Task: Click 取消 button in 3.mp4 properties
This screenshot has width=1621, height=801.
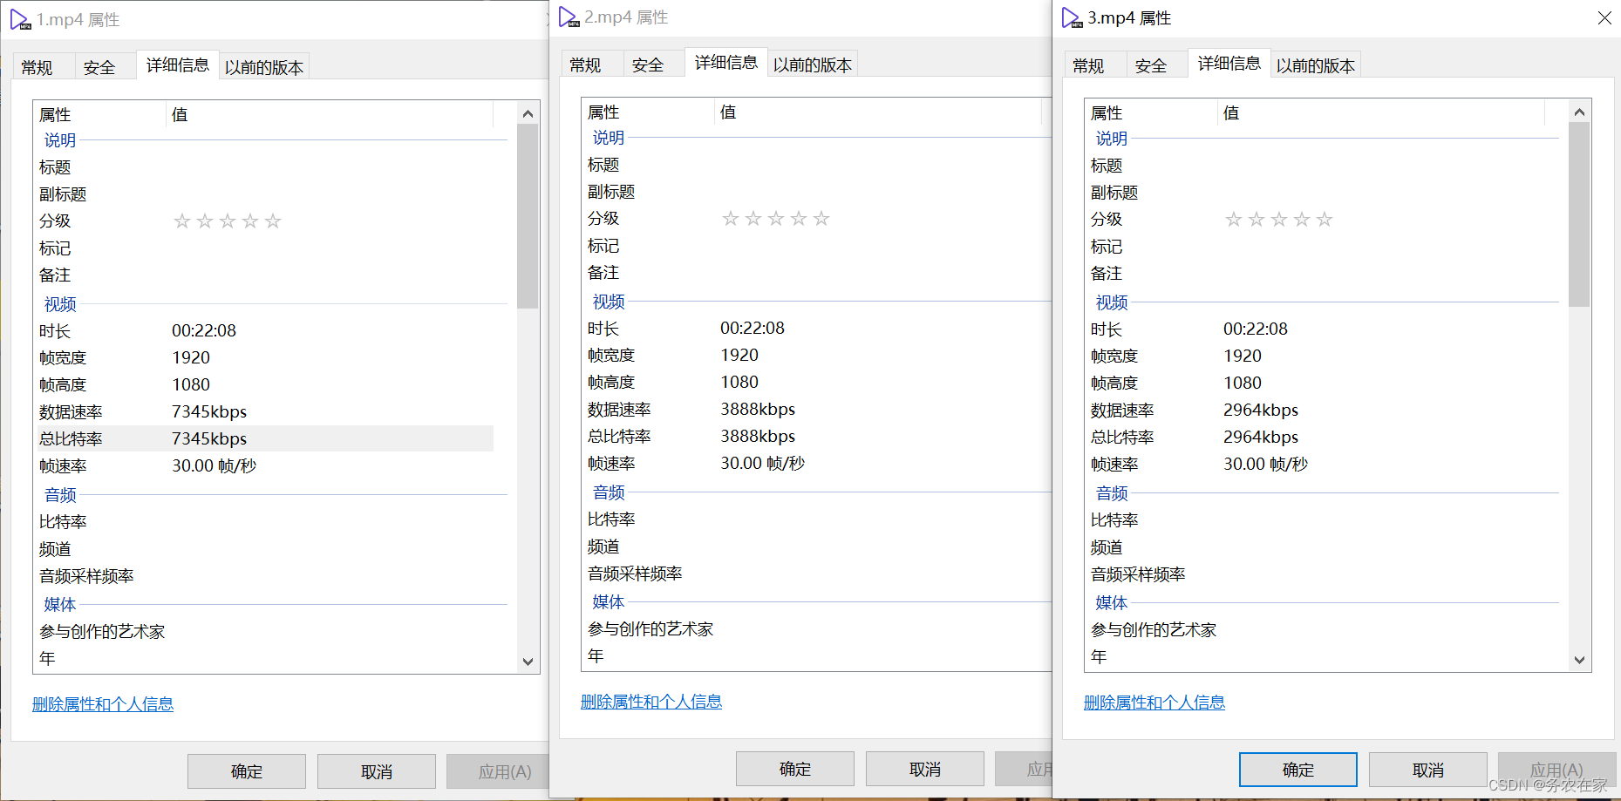Action: click(1428, 770)
